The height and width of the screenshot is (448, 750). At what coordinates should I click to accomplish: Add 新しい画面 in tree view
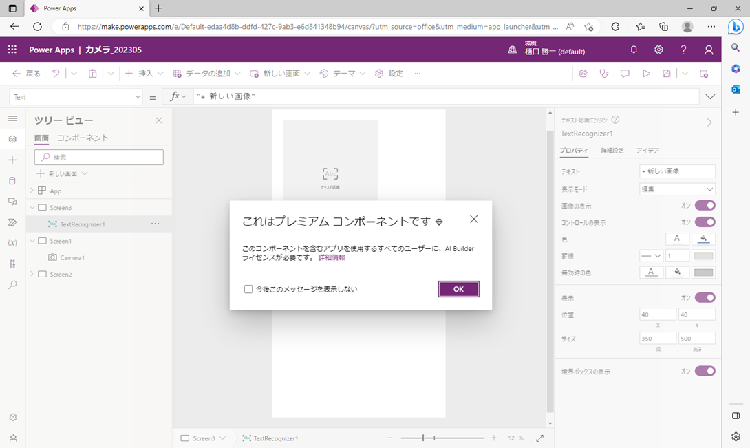click(62, 173)
